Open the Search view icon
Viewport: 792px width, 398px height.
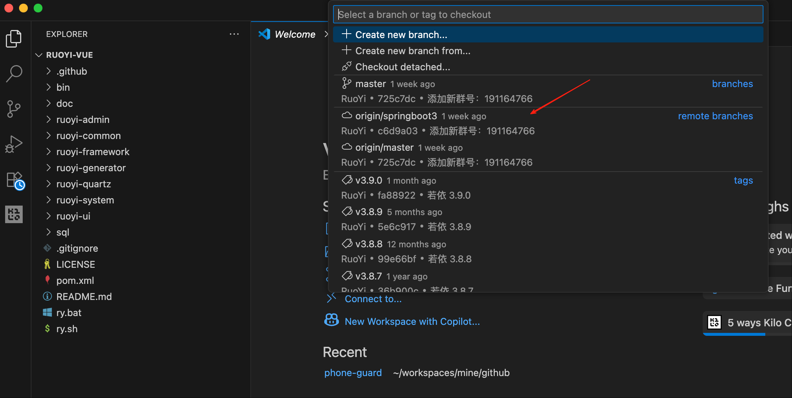(14, 74)
